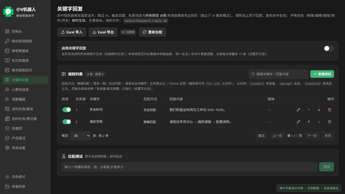Click the 精确匹配 match-type cell

(150, 122)
